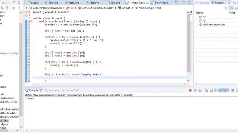
Task: Click the editor scrollbar down arrow
Action: 188,81
